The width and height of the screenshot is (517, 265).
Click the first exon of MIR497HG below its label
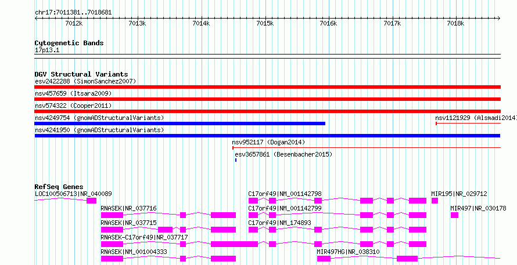click(x=324, y=259)
